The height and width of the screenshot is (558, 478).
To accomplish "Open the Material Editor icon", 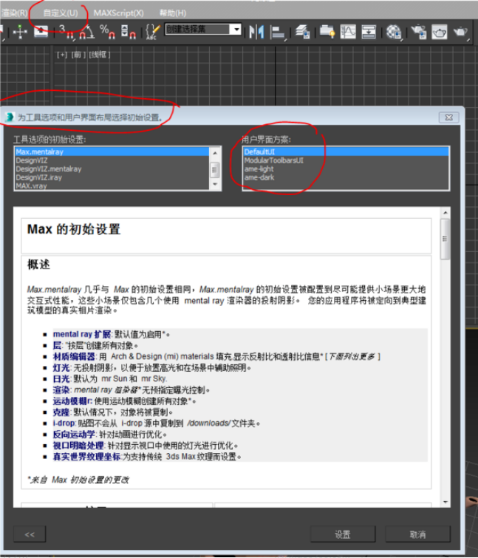I will click(394, 32).
